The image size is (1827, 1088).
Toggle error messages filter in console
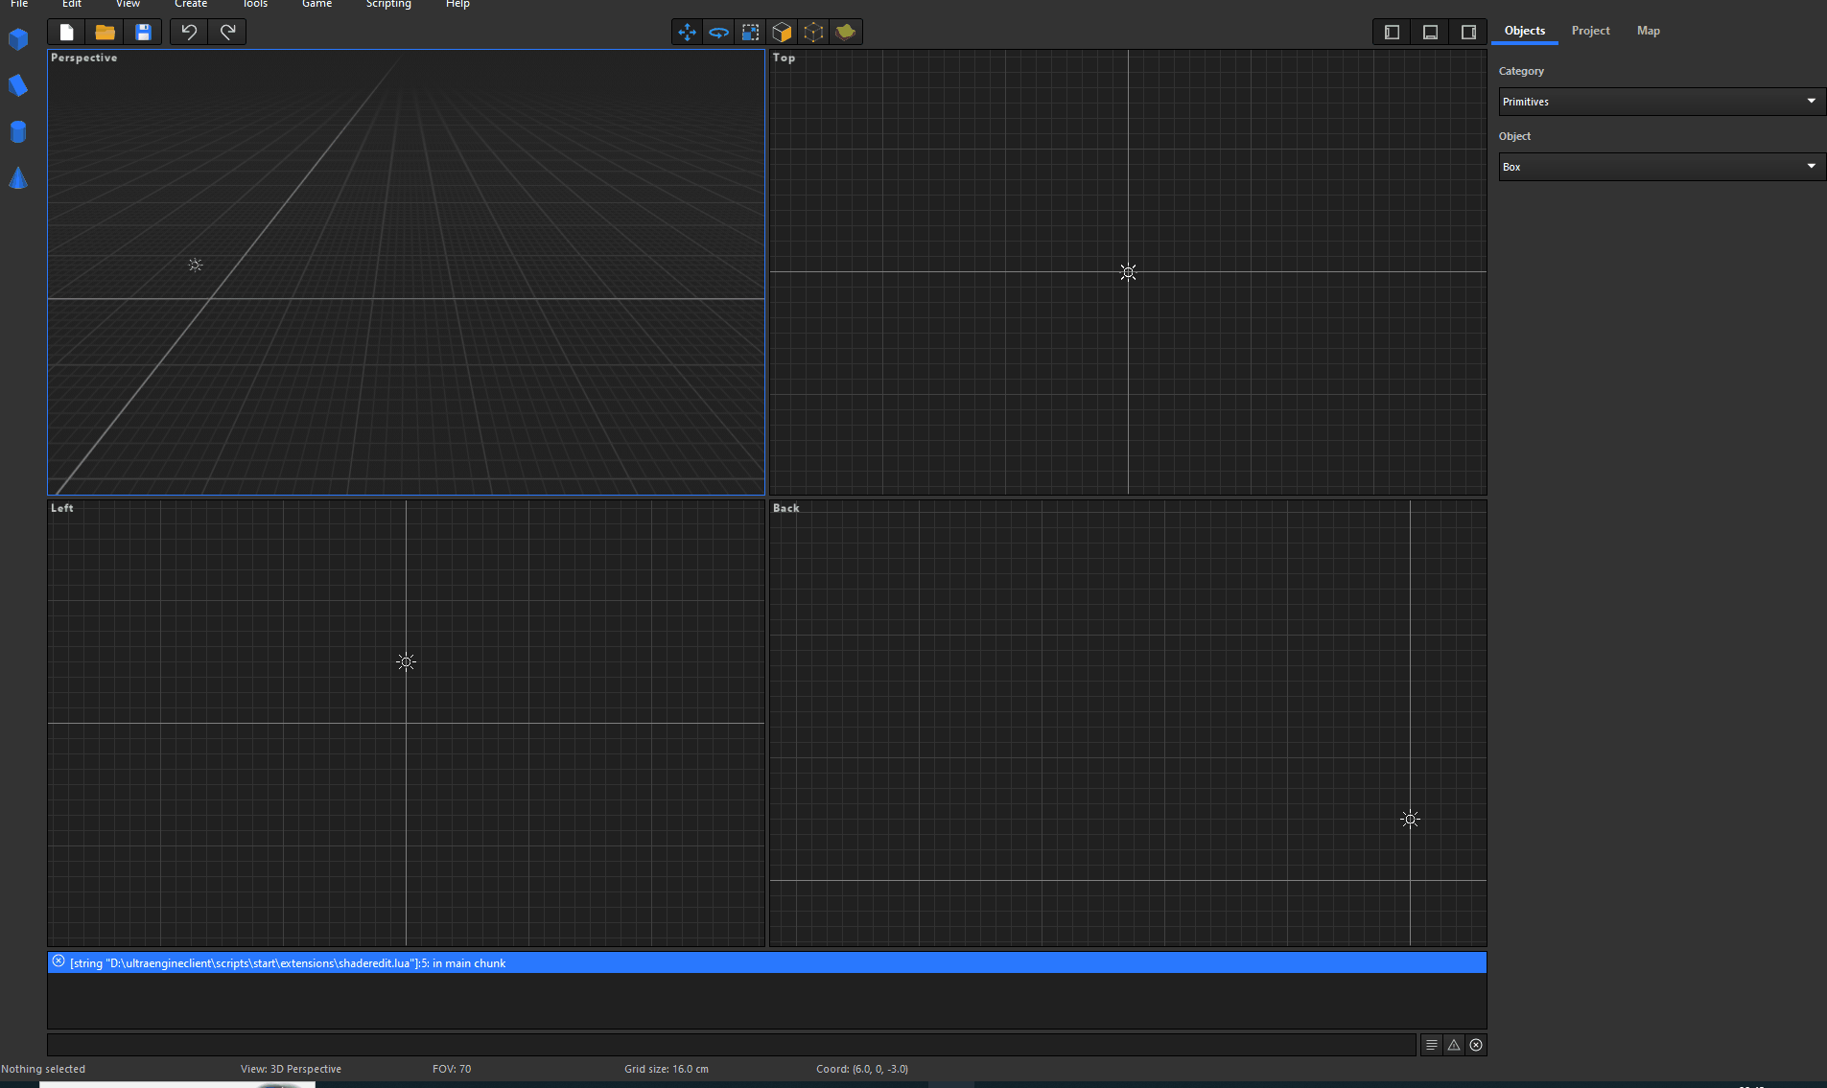pyautogui.click(x=1476, y=1045)
